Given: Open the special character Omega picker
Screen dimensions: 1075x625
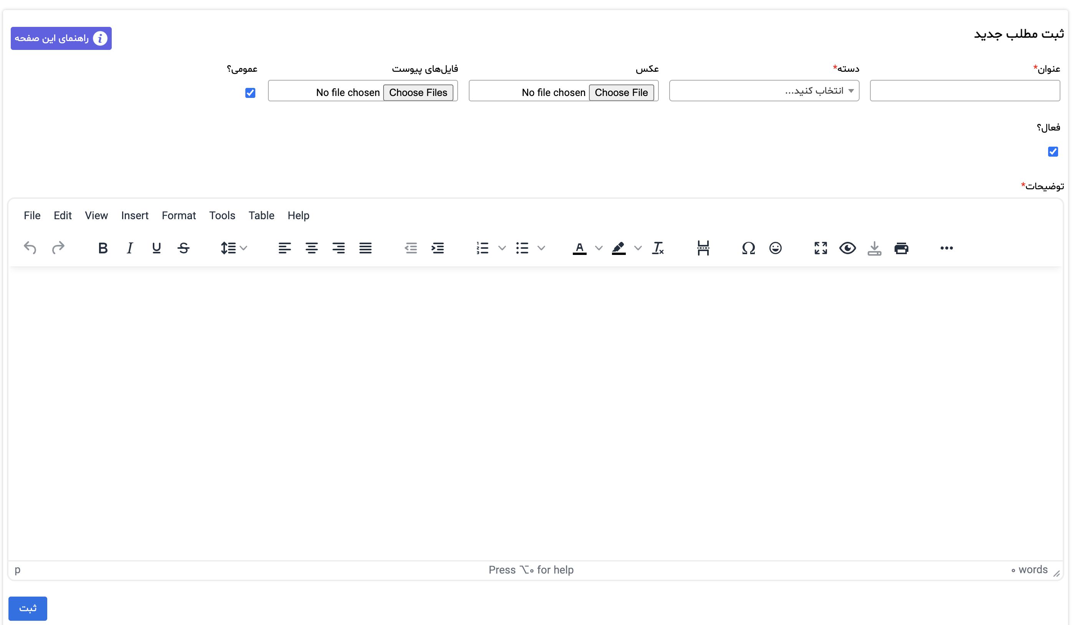Looking at the screenshot, I should (x=748, y=248).
